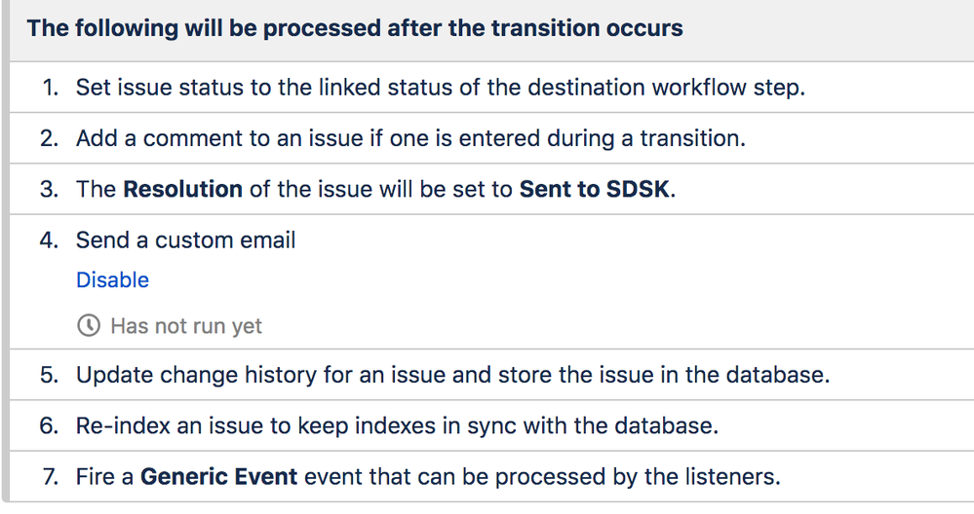Click list number 7 beside Fire a Generic Event
Viewport: 974px width, 514px height.
50,477
